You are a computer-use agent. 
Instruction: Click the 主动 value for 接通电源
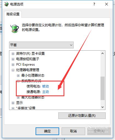click(x=45, y=92)
